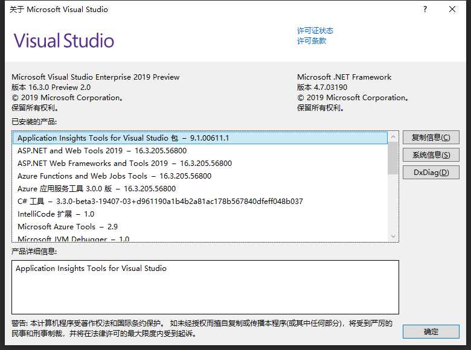Image resolution: width=471 pixels, height=350 pixels.
Task: Open the 许可条款 link
Action: [x=312, y=41]
